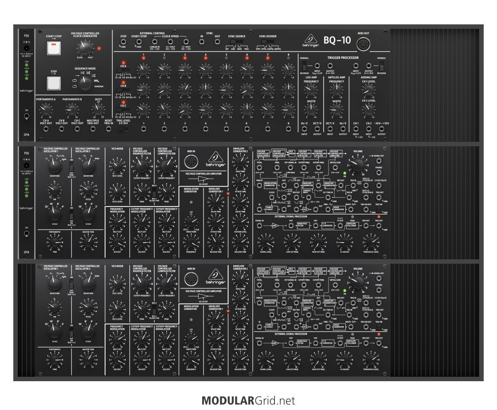The height and width of the screenshot is (410, 497).
Task: Click the Adding Amp CH 2 Level knob
Action: tap(368, 109)
